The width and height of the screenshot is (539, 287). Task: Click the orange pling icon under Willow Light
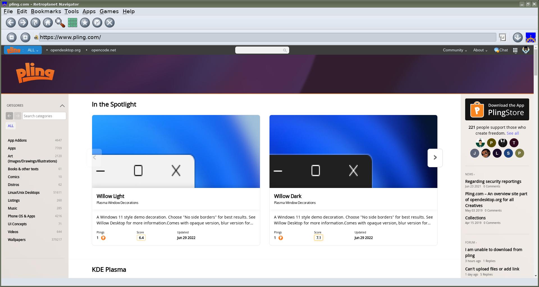103,238
